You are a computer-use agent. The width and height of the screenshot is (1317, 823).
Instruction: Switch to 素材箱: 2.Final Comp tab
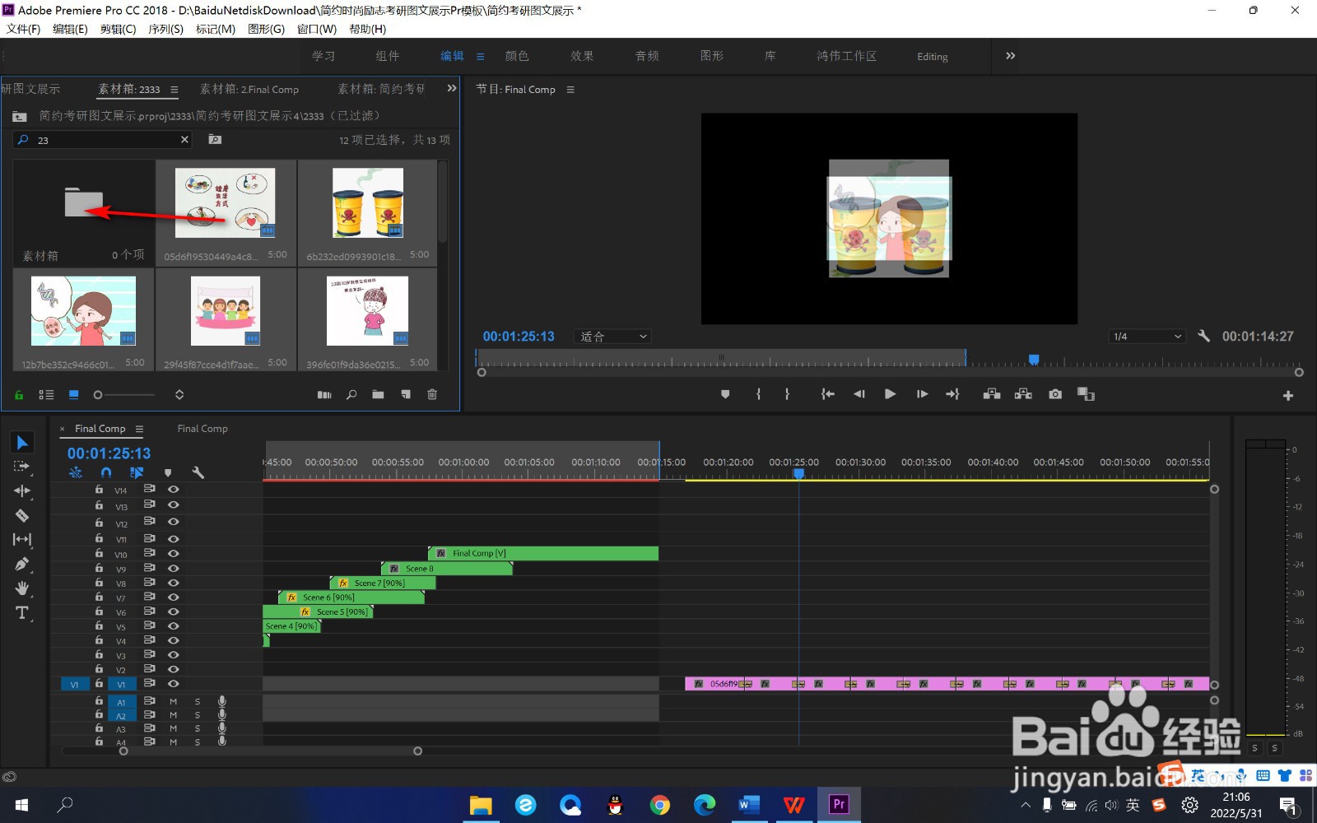(x=249, y=89)
